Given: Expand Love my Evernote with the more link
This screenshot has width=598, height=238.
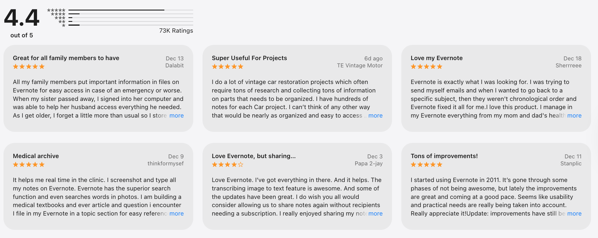Looking at the screenshot, I should (574, 116).
